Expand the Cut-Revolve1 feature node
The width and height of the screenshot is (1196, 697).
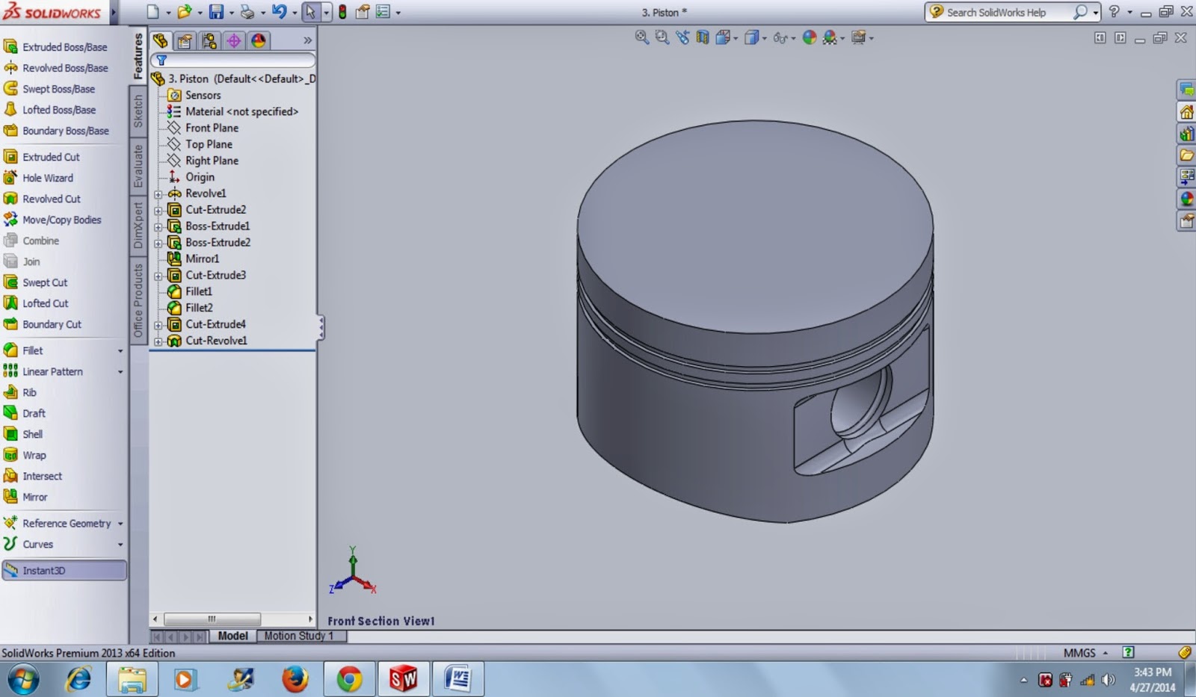[158, 342]
